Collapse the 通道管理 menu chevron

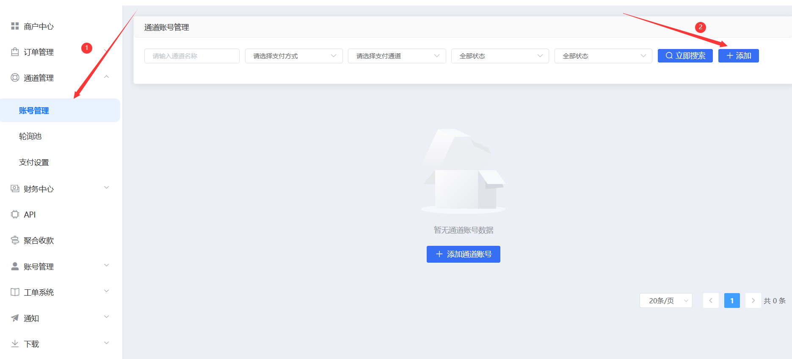click(107, 77)
